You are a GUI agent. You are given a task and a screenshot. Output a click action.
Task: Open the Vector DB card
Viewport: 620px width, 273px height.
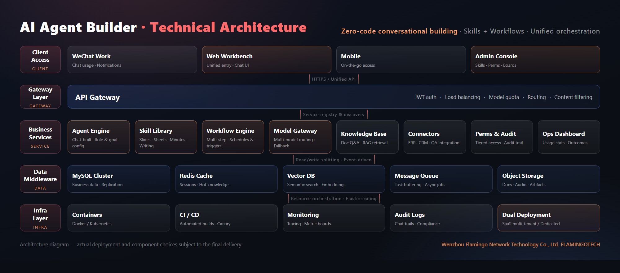334,179
